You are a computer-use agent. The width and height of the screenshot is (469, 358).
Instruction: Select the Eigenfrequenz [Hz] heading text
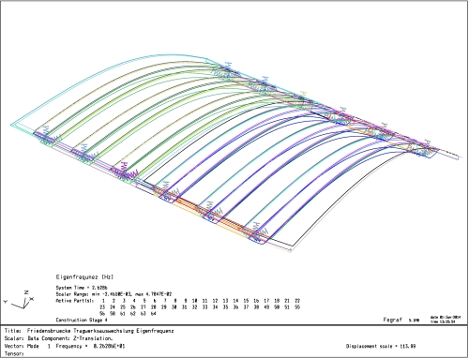tap(84, 277)
